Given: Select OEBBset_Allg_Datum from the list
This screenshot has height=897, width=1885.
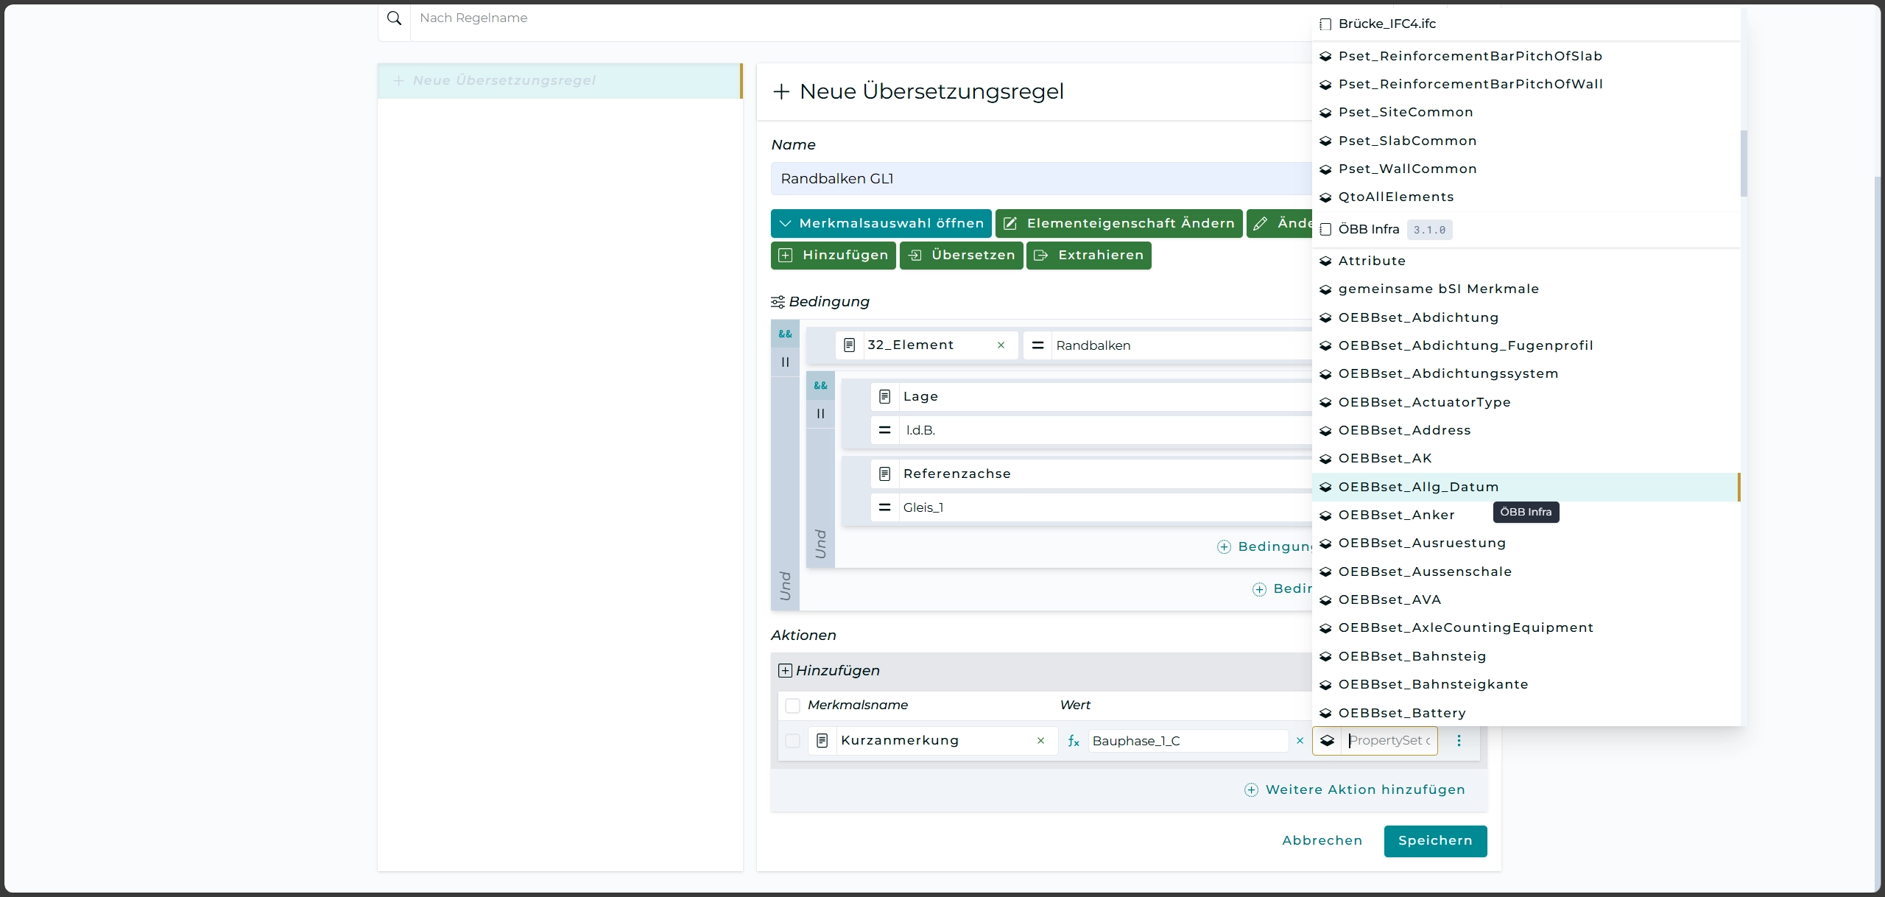Looking at the screenshot, I should (x=1418, y=487).
